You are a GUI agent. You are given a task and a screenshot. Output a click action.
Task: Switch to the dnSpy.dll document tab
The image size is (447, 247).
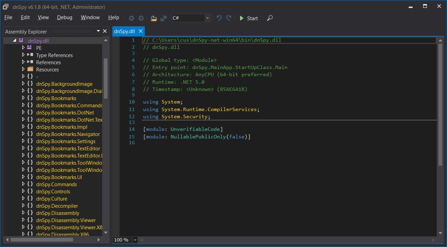pos(124,31)
